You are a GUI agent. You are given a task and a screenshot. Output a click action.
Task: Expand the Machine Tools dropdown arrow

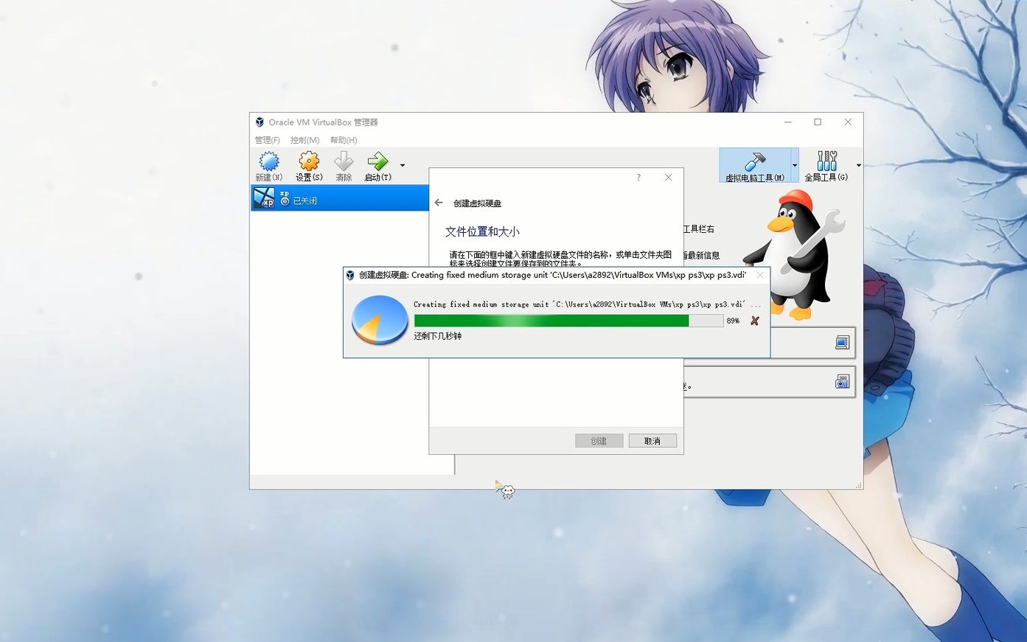(x=795, y=165)
